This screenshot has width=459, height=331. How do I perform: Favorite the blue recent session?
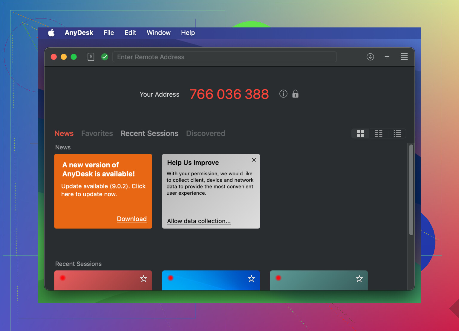(252, 279)
